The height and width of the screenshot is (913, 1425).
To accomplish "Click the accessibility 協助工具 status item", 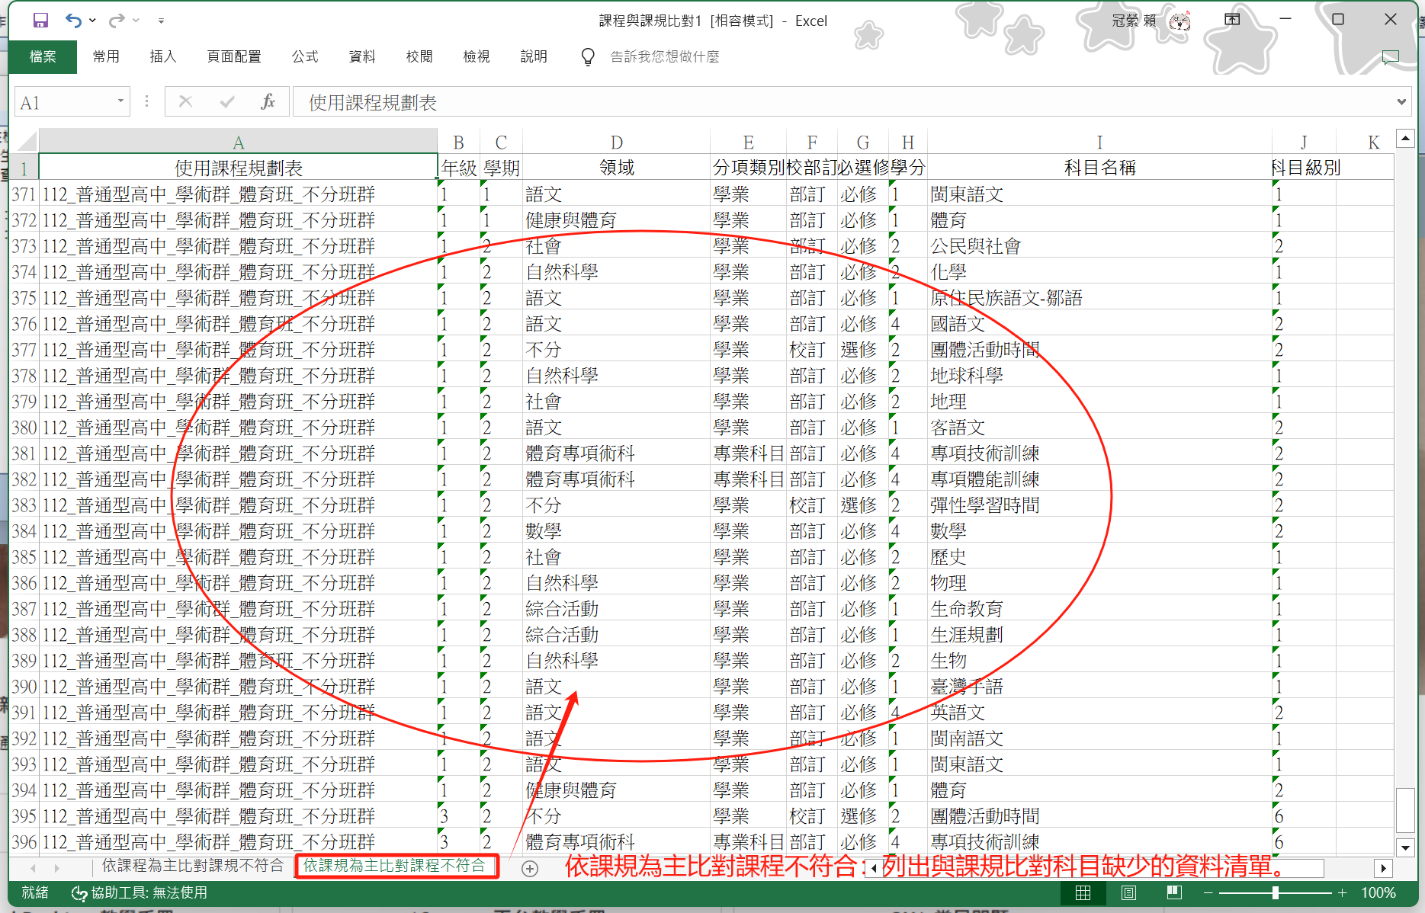I will [x=139, y=892].
